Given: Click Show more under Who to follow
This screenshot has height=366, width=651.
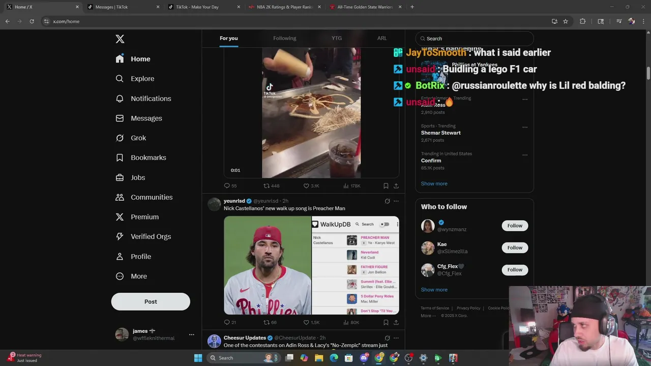Looking at the screenshot, I should (x=434, y=290).
